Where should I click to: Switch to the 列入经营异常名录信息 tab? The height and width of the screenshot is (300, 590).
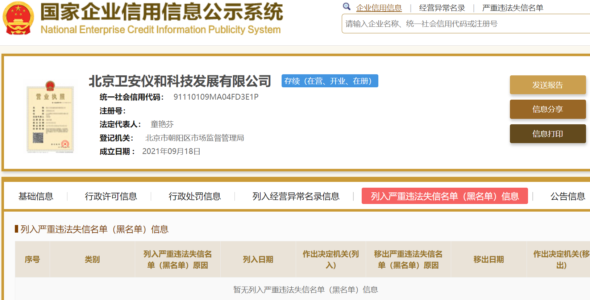click(x=296, y=196)
